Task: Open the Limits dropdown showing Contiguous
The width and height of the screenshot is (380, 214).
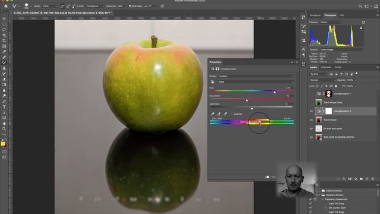Action: pos(94,6)
